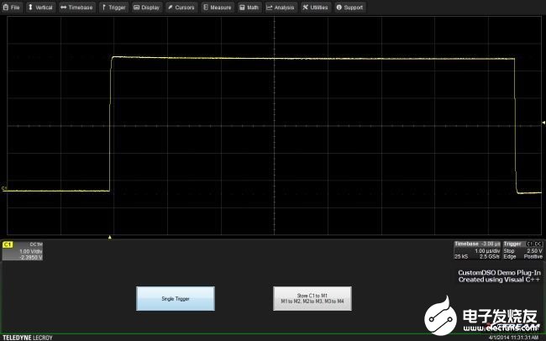Open the Math menu
This screenshot has height=341, width=546.
click(x=249, y=8)
